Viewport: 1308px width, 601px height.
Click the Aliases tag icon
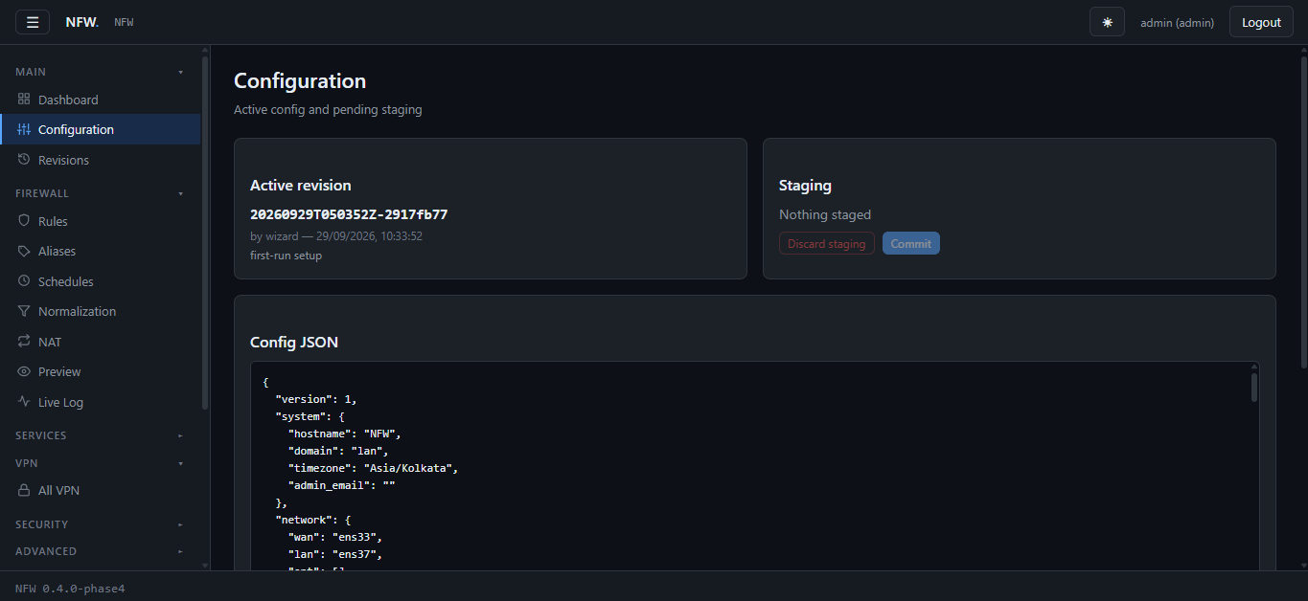tap(24, 251)
